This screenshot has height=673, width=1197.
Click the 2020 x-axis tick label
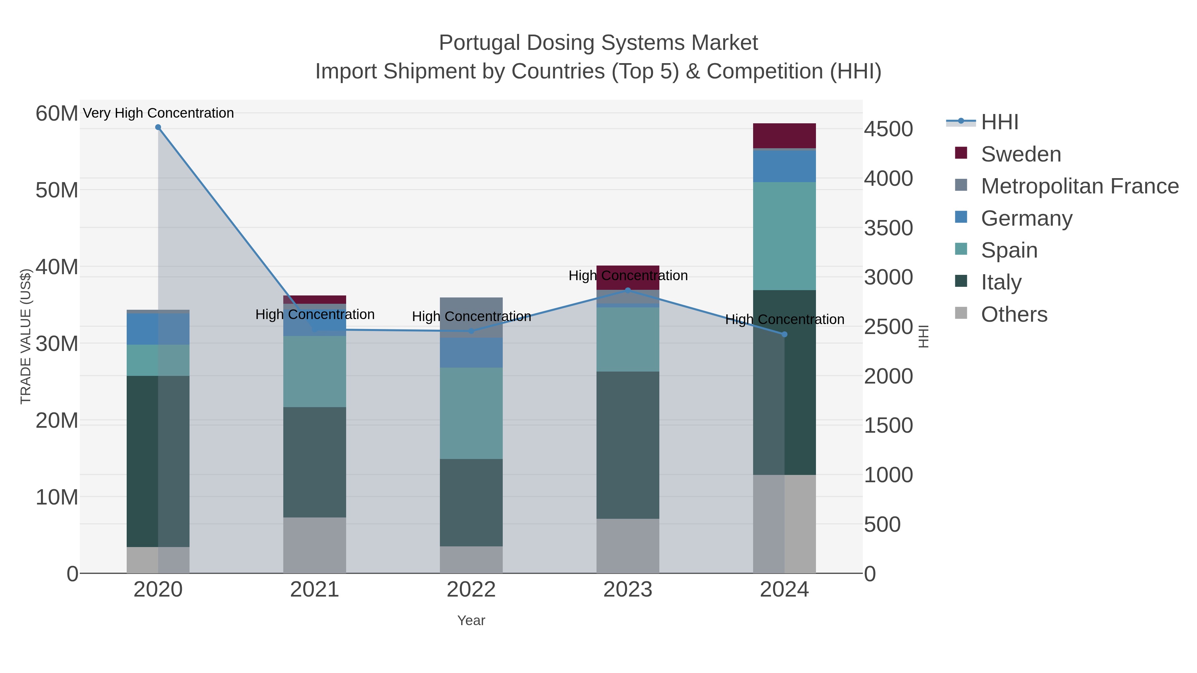tap(158, 590)
